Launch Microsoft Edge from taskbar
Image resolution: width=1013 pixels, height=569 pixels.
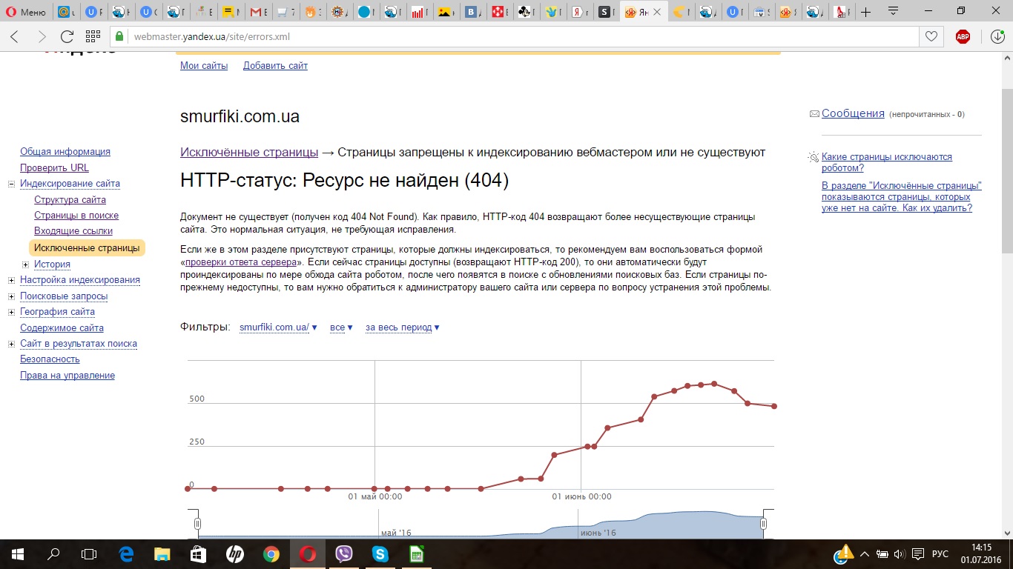[126, 553]
